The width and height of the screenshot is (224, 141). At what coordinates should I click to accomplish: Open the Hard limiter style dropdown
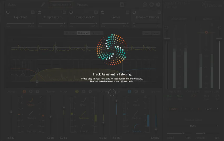tap(211, 109)
